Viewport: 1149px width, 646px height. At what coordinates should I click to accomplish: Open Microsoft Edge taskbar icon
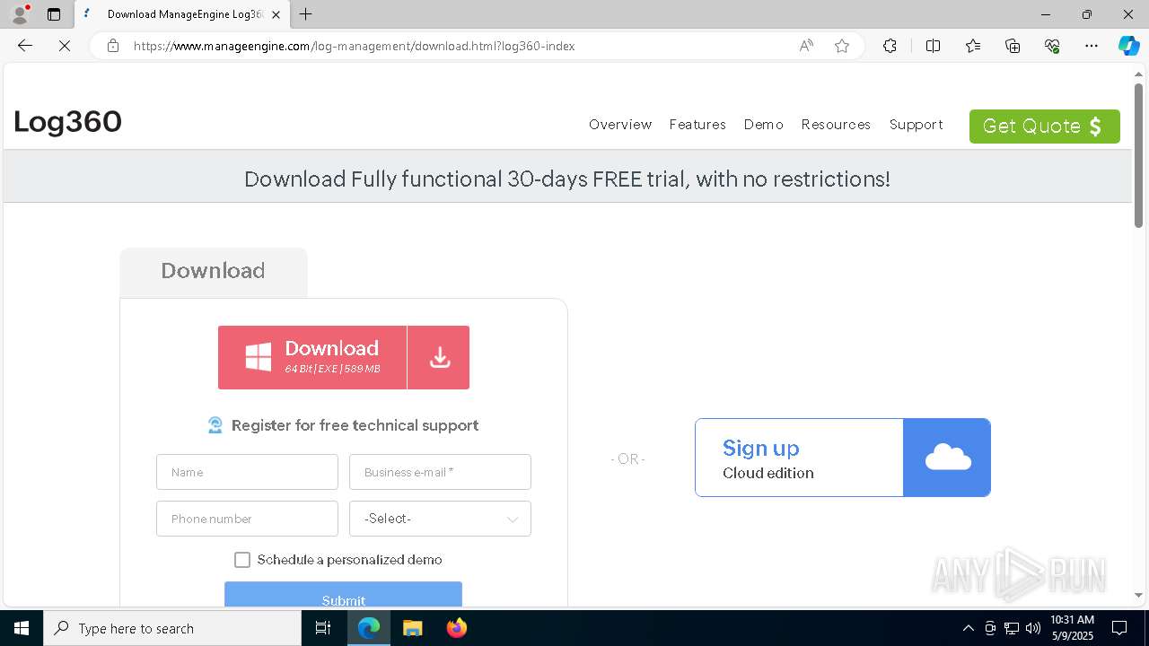point(369,628)
